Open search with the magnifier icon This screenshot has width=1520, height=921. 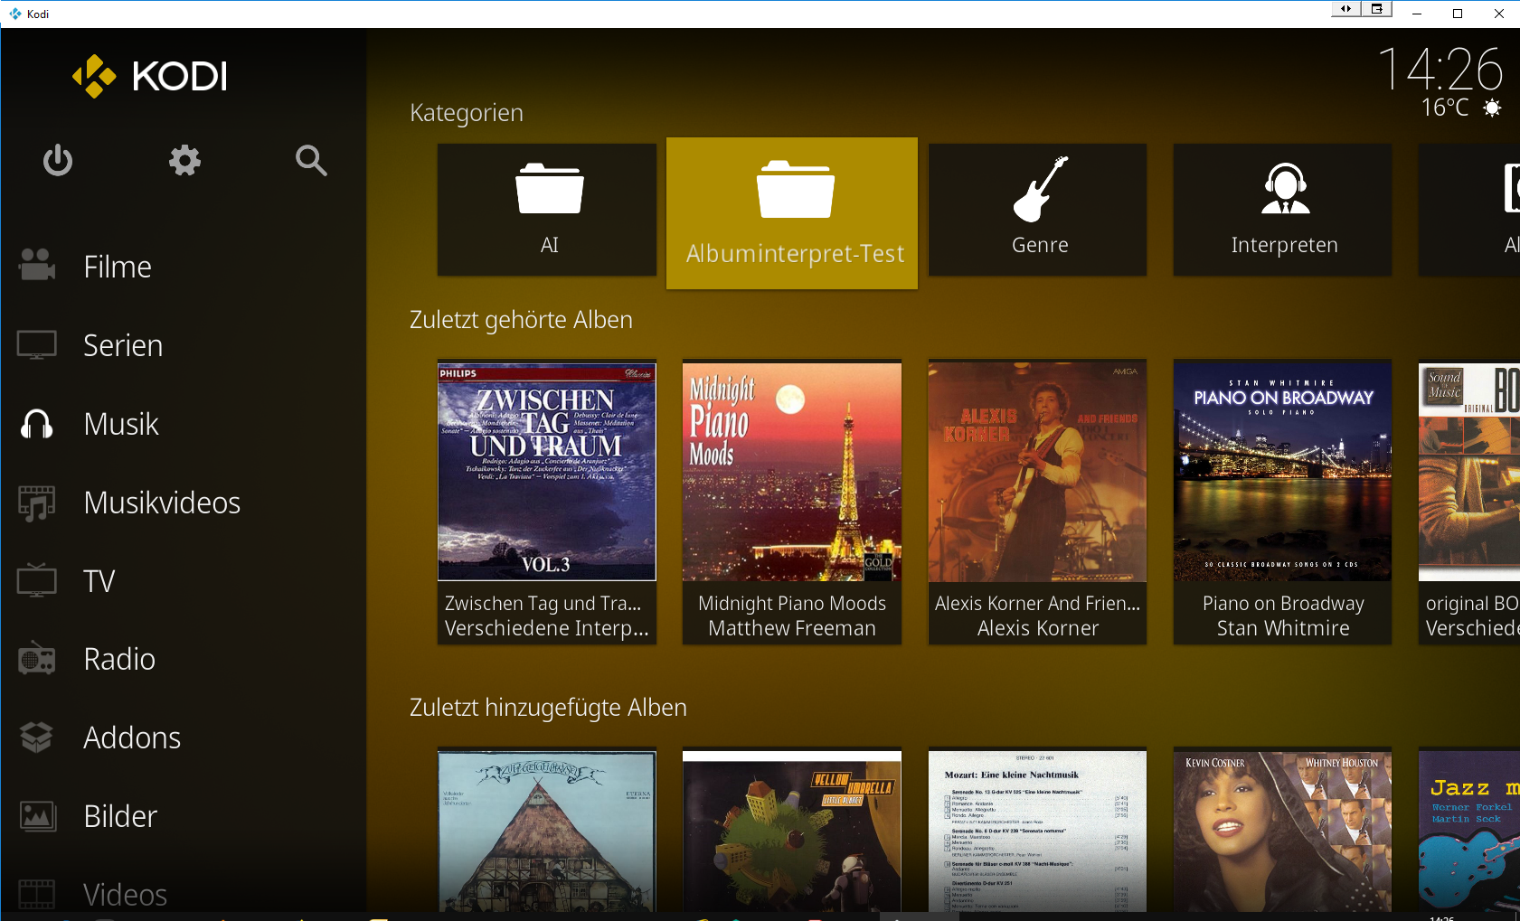pyautogui.click(x=311, y=160)
